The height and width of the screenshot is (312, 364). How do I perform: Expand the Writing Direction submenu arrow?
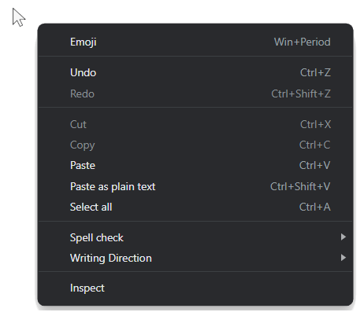[343, 258]
